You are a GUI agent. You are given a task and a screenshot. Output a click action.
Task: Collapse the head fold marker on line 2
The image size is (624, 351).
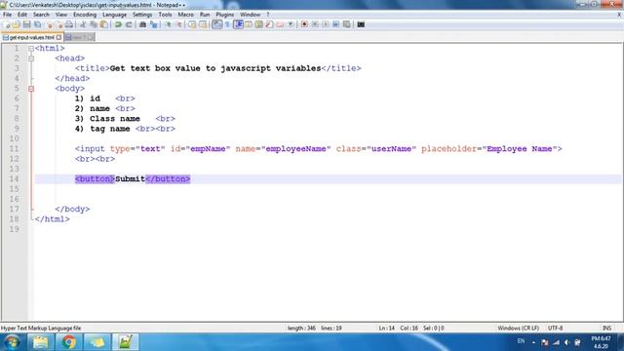(x=31, y=58)
